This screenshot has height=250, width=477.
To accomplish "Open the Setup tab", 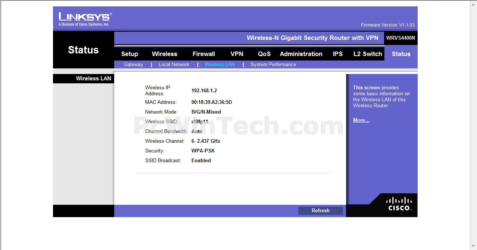I will (x=130, y=54).
